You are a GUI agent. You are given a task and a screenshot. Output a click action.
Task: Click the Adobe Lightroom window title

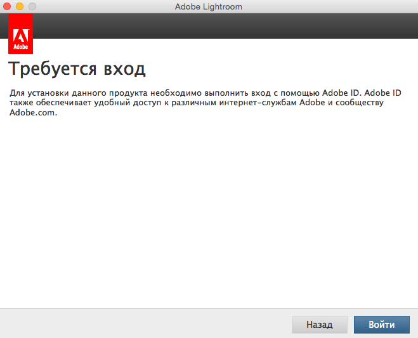209,6
